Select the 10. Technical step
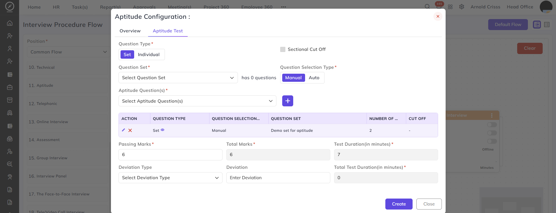The width and height of the screenshot is (556, 213). [68, 67]
